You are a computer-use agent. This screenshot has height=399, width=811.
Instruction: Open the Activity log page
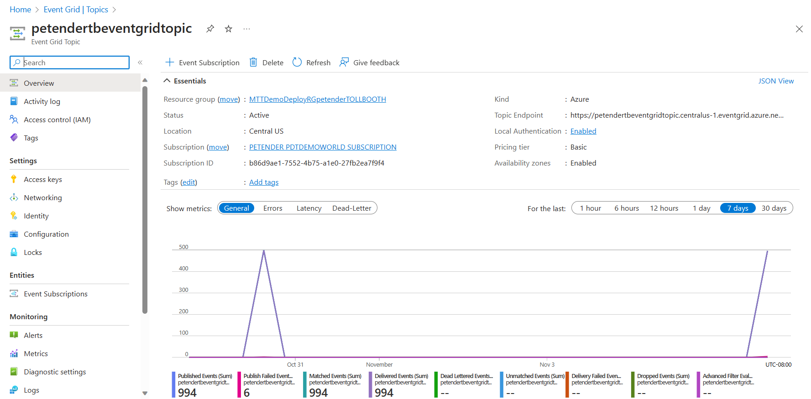point(42,101)
